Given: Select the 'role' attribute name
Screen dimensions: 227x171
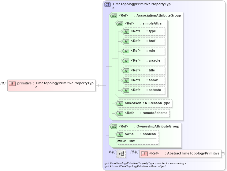Looking at the screenshot, I should tap(152, 51).
